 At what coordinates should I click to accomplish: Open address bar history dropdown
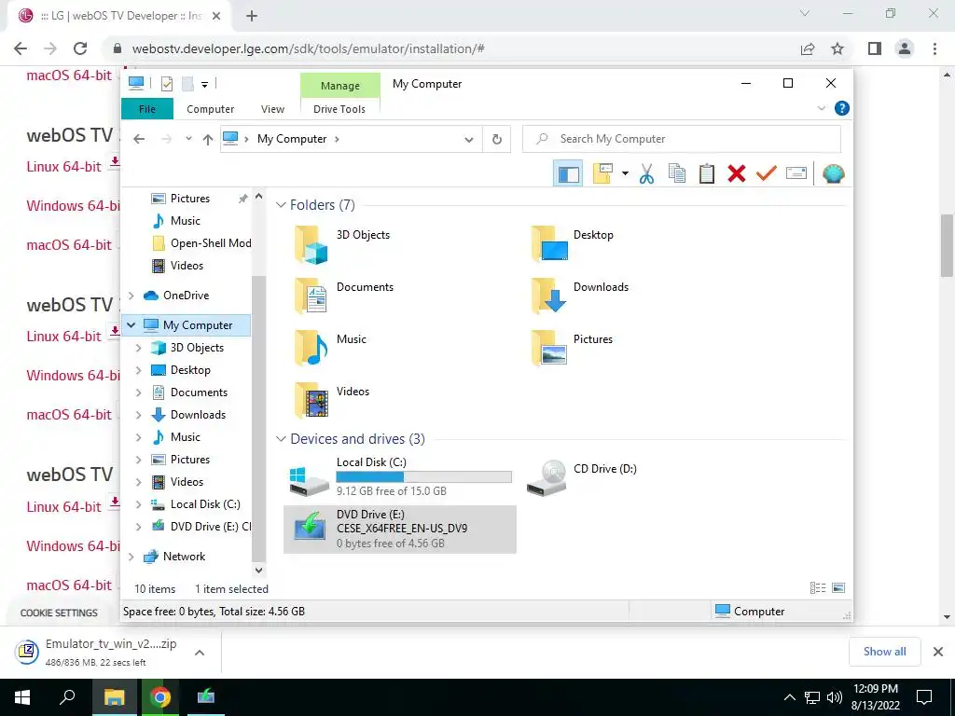click(x=469, y=140)
